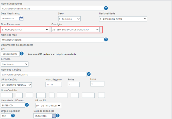Click help icon next to Identidade number
Screen dimensions: 172x119
coord(27,105)
